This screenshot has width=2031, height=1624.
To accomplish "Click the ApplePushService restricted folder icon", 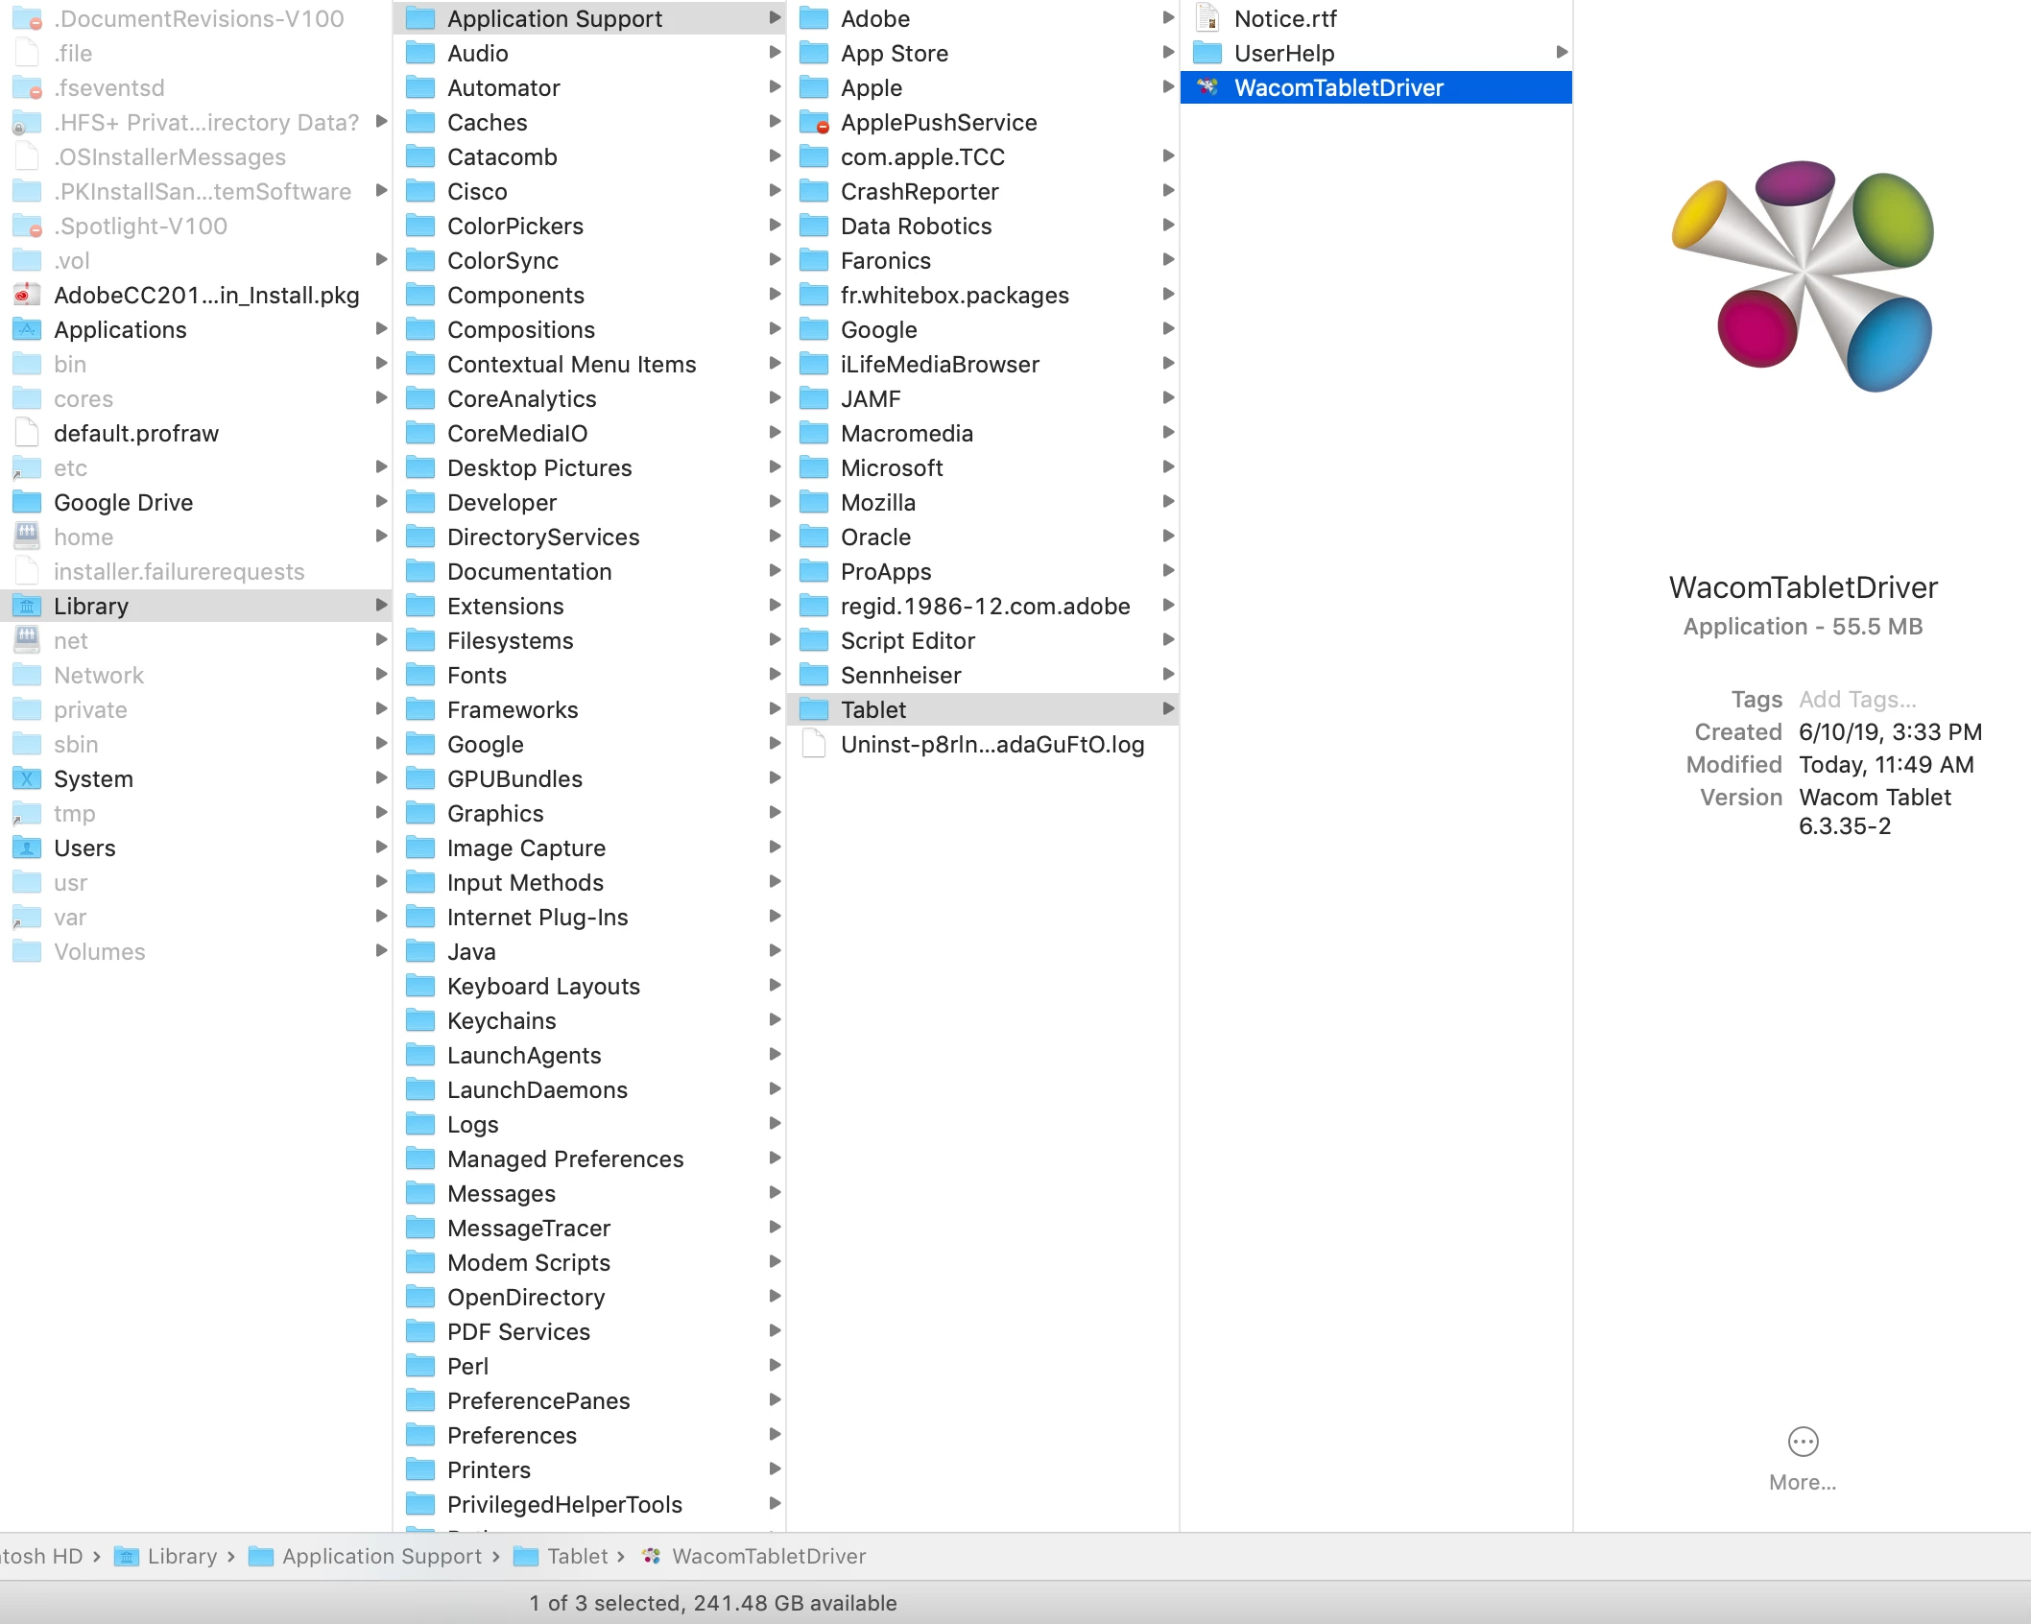I will click(814, 122).
